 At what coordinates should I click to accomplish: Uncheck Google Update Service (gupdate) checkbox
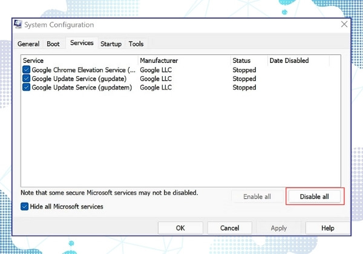point(27,79)
